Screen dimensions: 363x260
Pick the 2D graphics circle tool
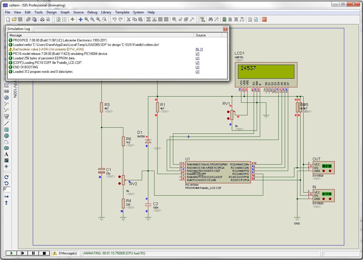click(6, 136)
